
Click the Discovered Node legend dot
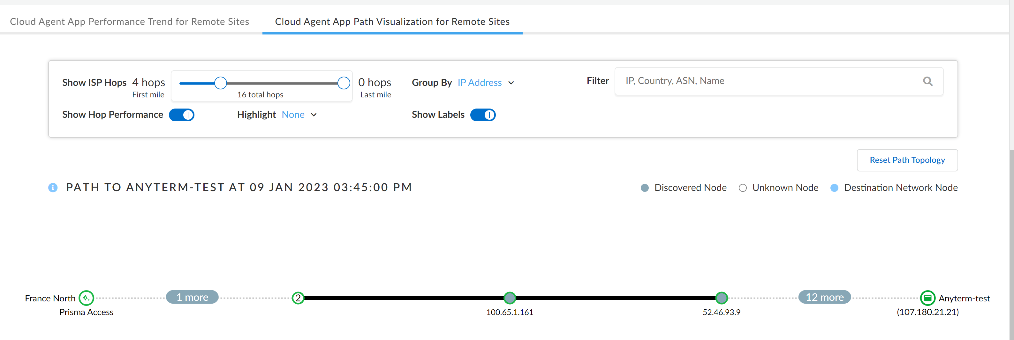pos(644,188)
